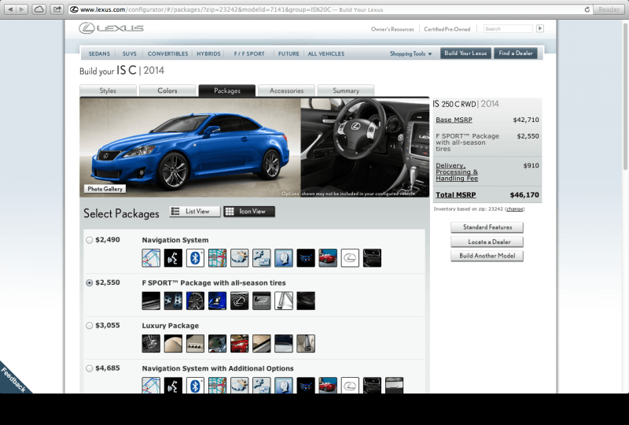Open SEDANS in navigation menu
Screen dimensions: 629x425
[99, 54]
